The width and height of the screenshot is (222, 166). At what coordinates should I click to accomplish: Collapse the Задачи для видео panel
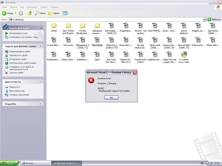[x=41, y=28]
